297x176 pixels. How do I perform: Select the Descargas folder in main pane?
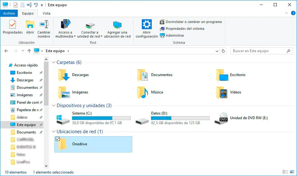74,75
